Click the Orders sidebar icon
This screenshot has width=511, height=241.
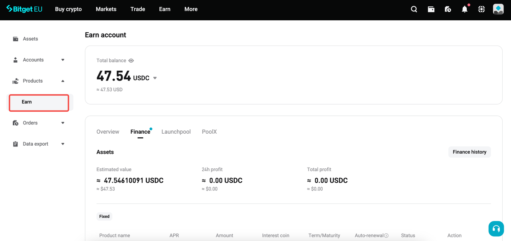click(x=16, y=123)
